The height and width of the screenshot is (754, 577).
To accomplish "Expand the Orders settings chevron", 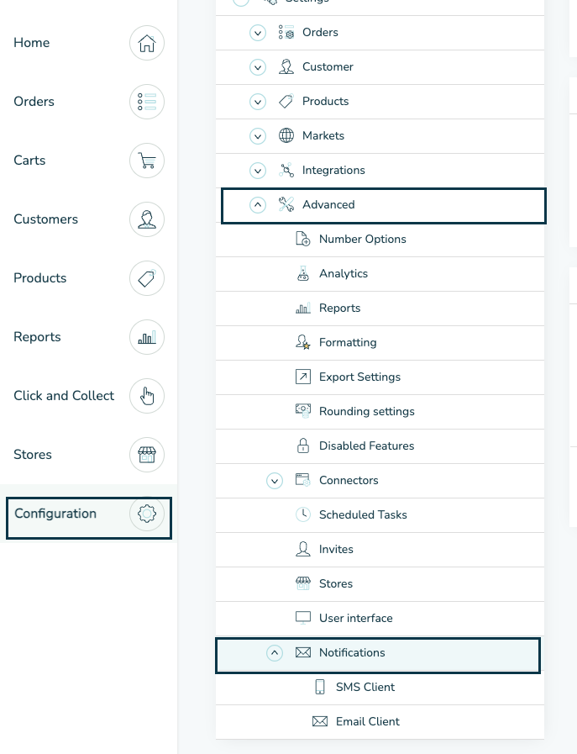I will point(258,33).
